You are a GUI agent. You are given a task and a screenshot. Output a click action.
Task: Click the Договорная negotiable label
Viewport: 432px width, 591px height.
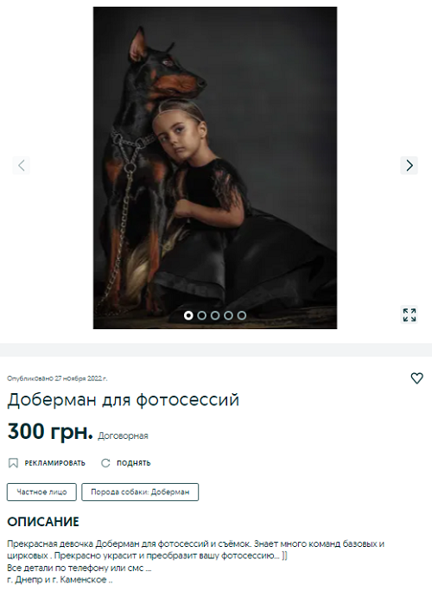(x=123, y=436)
